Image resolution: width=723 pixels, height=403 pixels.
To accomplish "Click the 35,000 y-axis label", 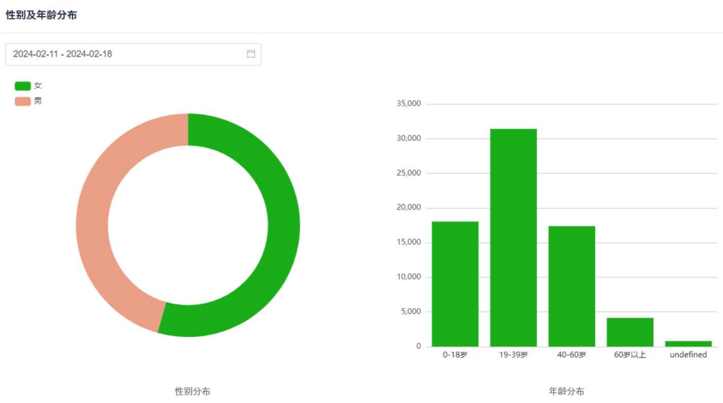I will point(408,104).
